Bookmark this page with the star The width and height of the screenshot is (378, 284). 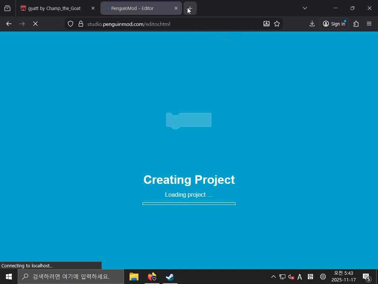click(277, 24)
